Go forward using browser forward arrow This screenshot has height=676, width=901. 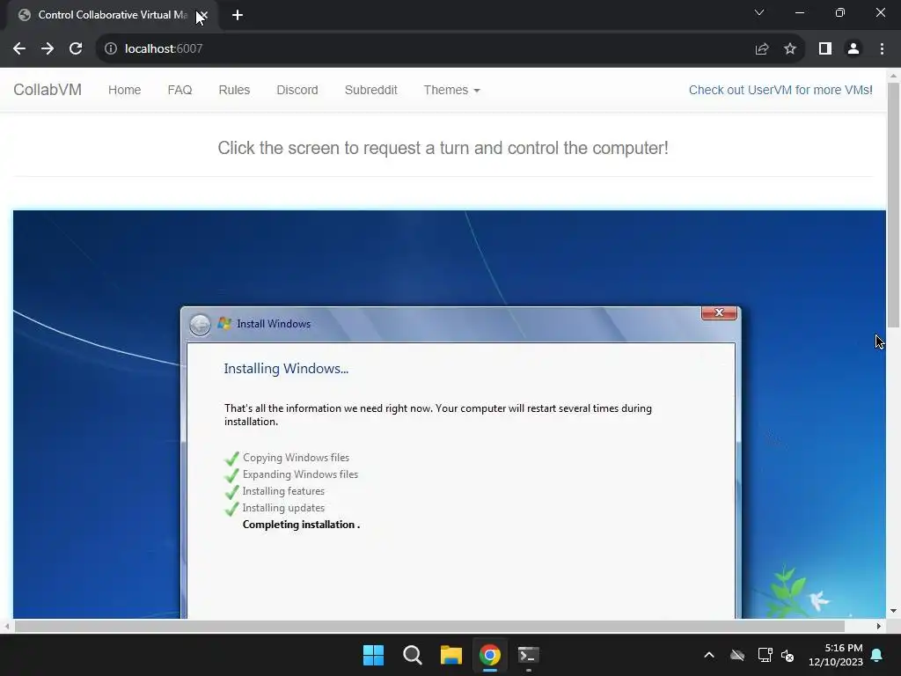pyautogui.click(x=48, y=49)
